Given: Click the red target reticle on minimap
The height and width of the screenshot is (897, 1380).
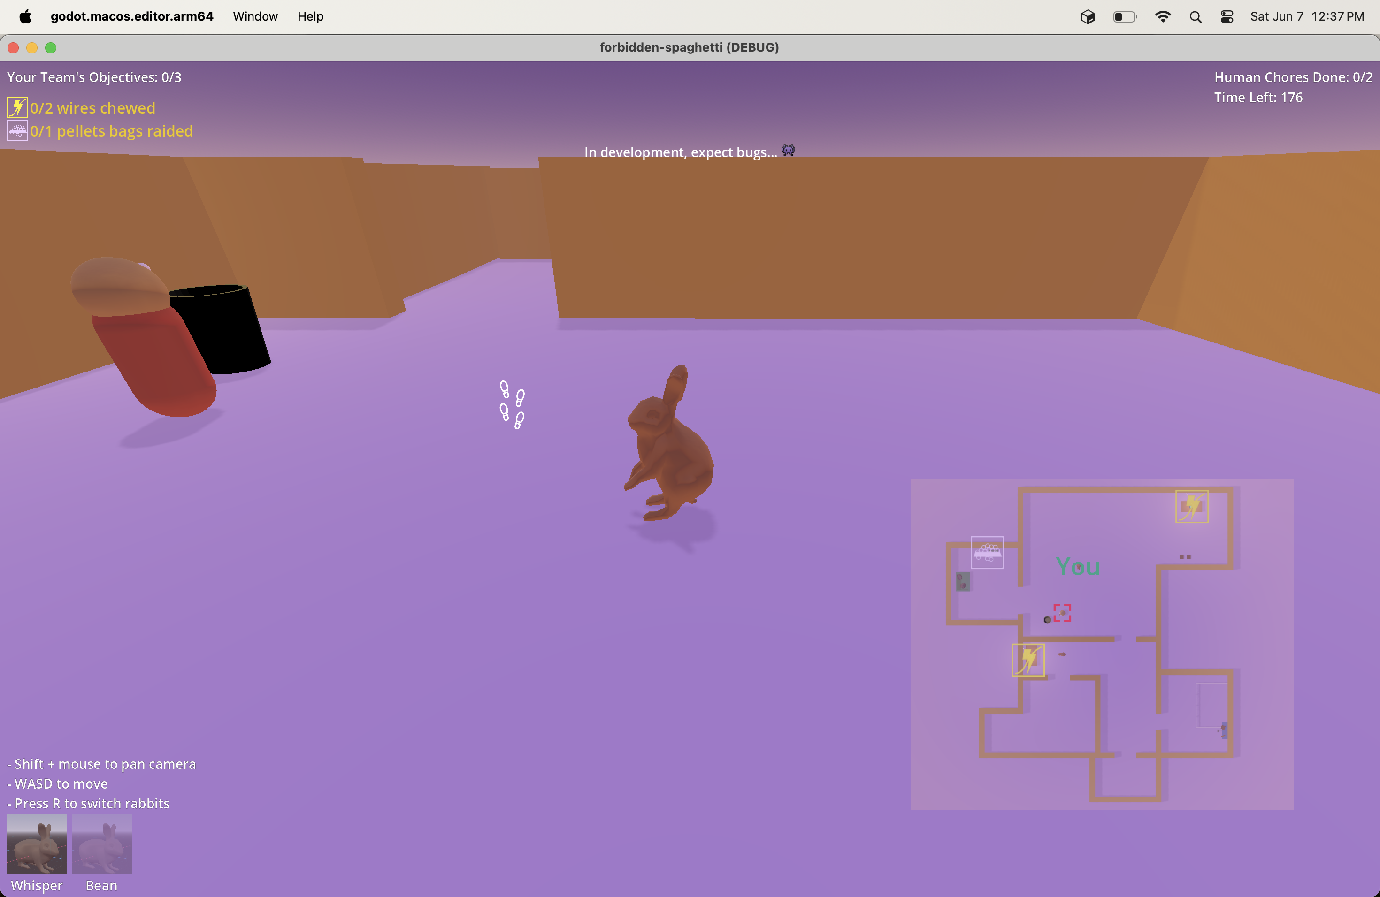Looking at the screenshot, I should pos(1062,613).
